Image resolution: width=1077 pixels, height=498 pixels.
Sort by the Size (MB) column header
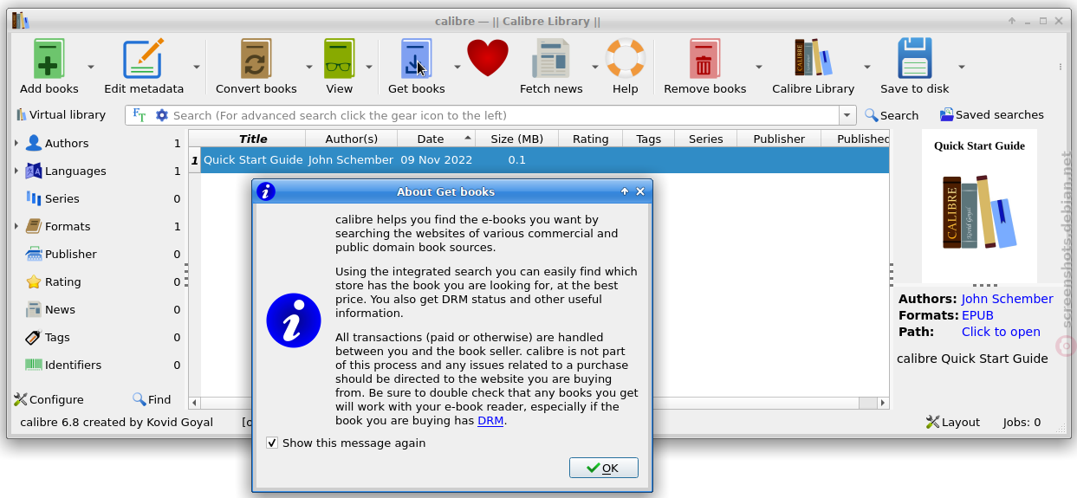click(x=516, y=139)
